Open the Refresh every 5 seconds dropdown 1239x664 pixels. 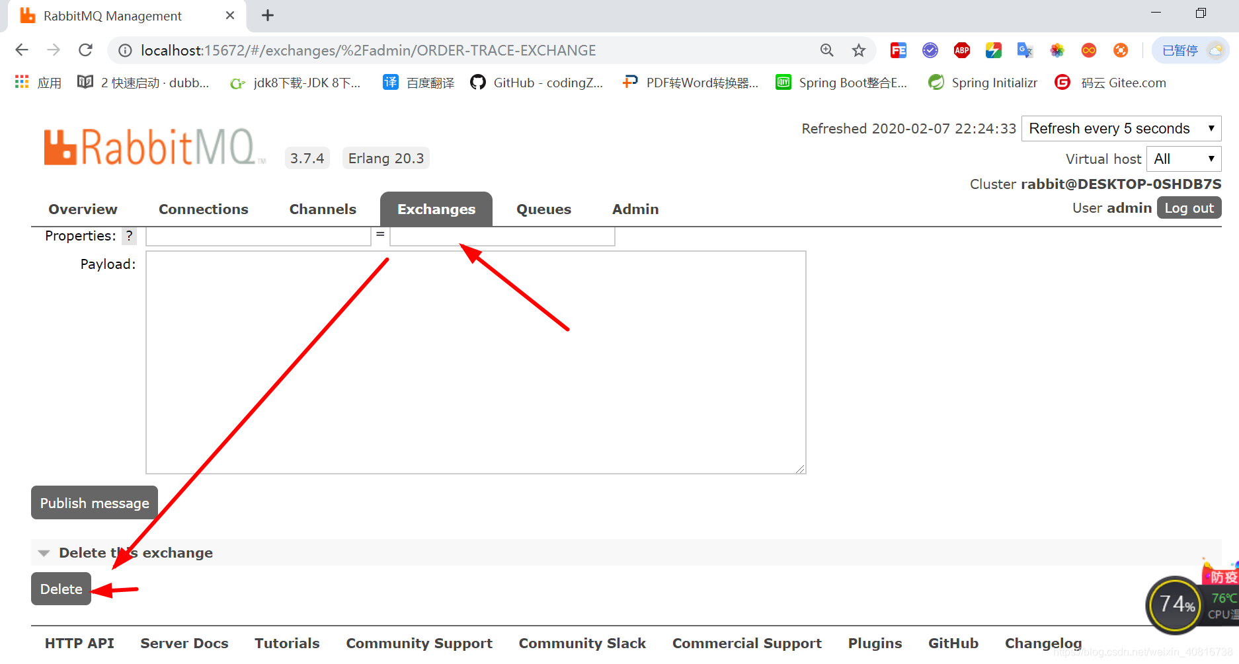[1121, 128]
